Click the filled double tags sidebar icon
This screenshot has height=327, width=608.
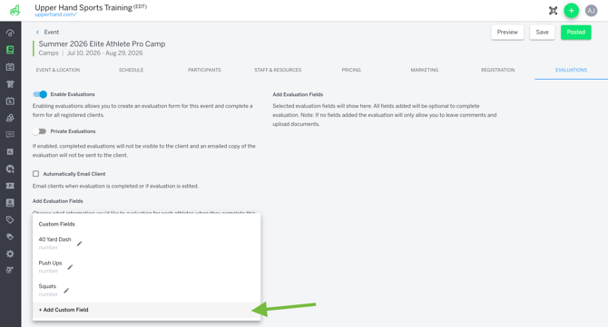11,236
